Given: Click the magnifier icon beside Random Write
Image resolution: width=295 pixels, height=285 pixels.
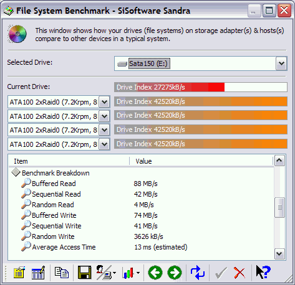Looking at the screenshot, I should point(26,236).
